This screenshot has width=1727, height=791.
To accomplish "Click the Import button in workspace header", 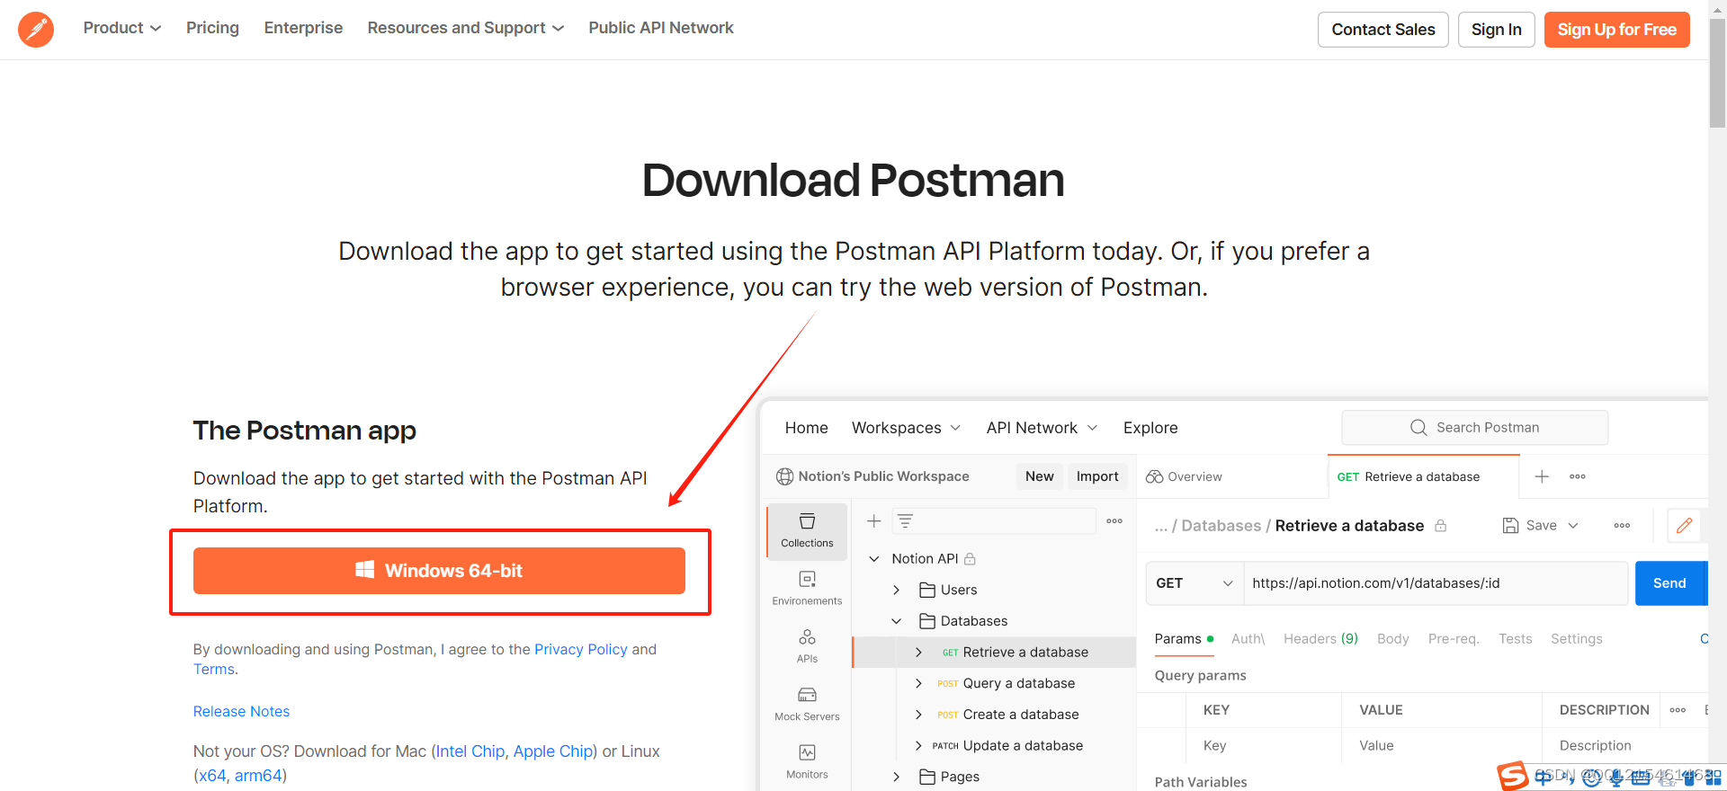I will (x=1097, y=476).
